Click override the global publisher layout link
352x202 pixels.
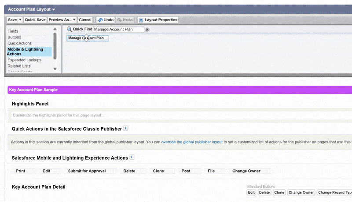(x=192, y=142)
